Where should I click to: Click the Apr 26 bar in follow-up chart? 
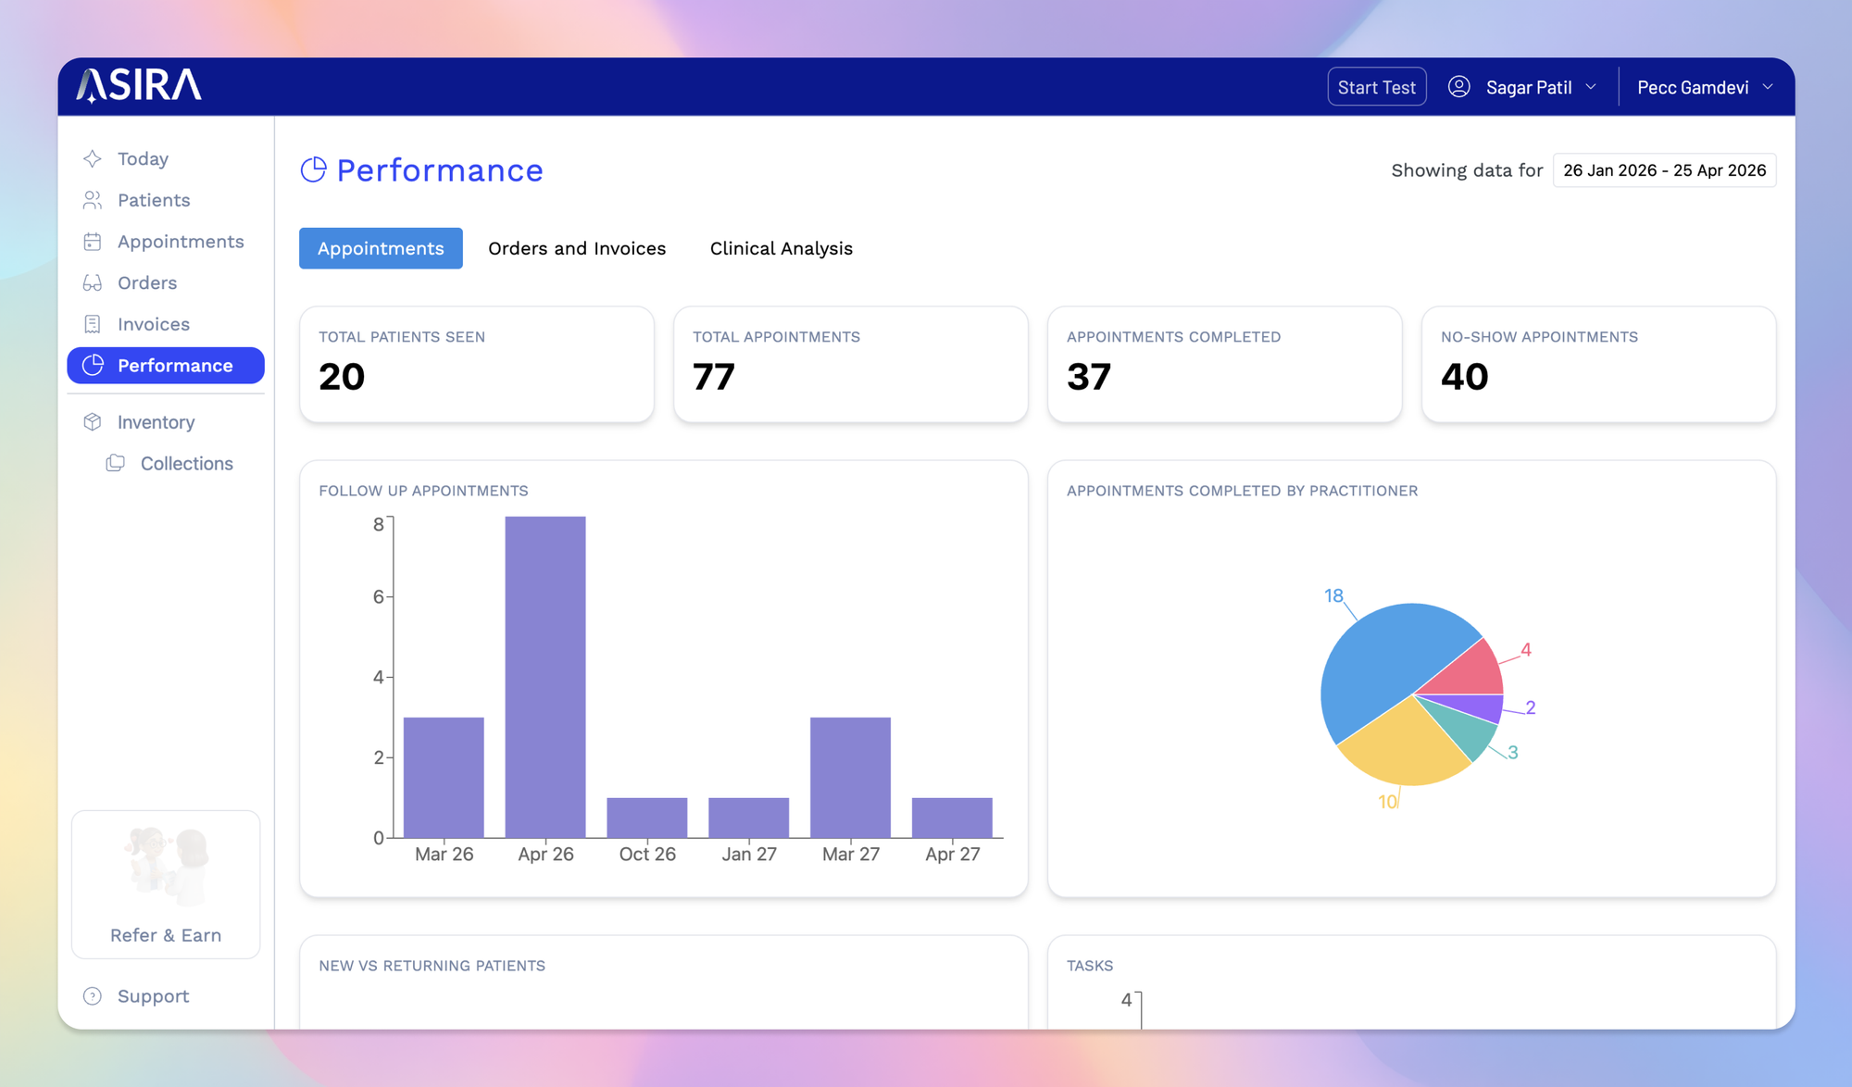click(x=545, y=676)
